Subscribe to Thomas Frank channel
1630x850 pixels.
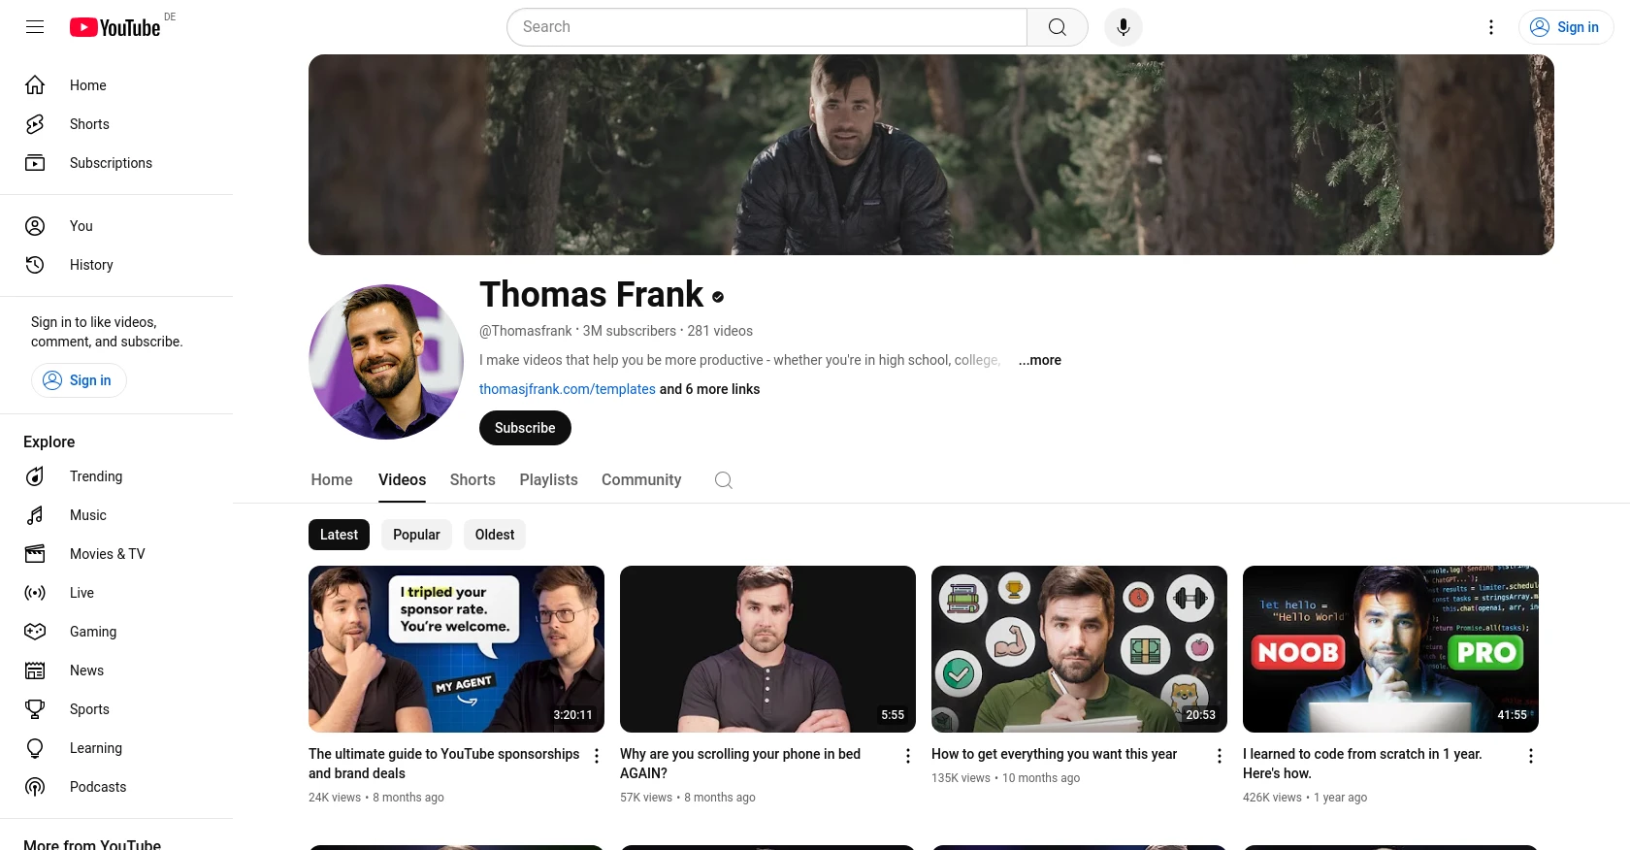click(x=525, y=428)
